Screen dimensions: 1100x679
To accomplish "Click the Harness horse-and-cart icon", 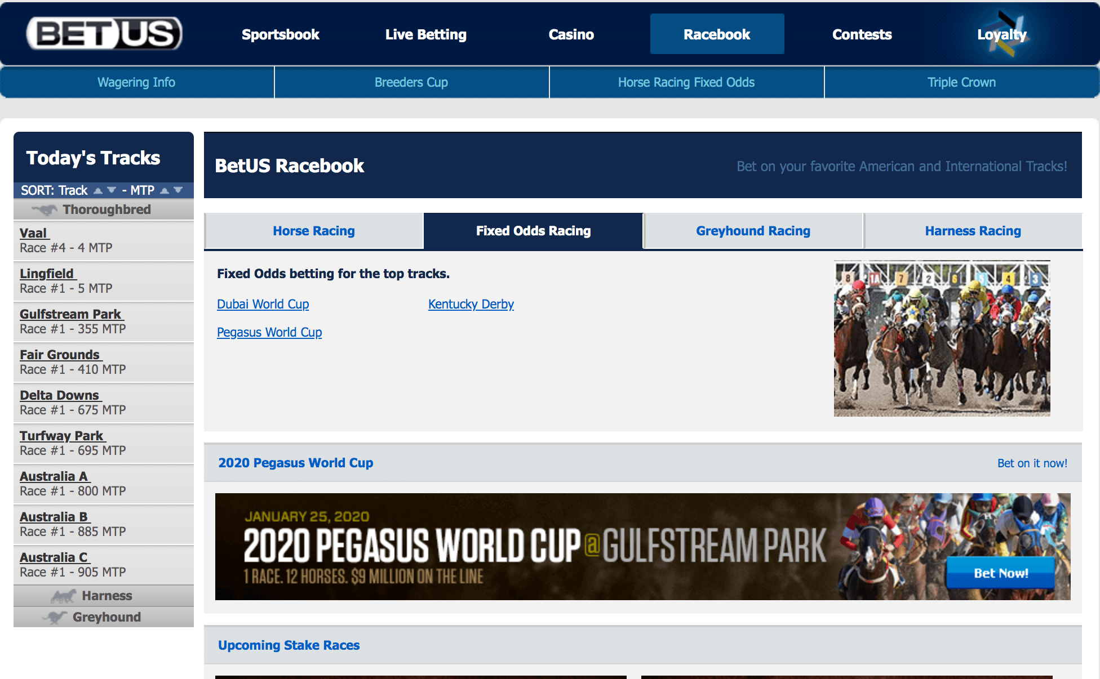I will coord(64,595).
